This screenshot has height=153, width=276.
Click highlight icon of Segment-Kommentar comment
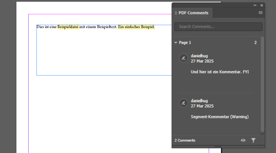184,103
